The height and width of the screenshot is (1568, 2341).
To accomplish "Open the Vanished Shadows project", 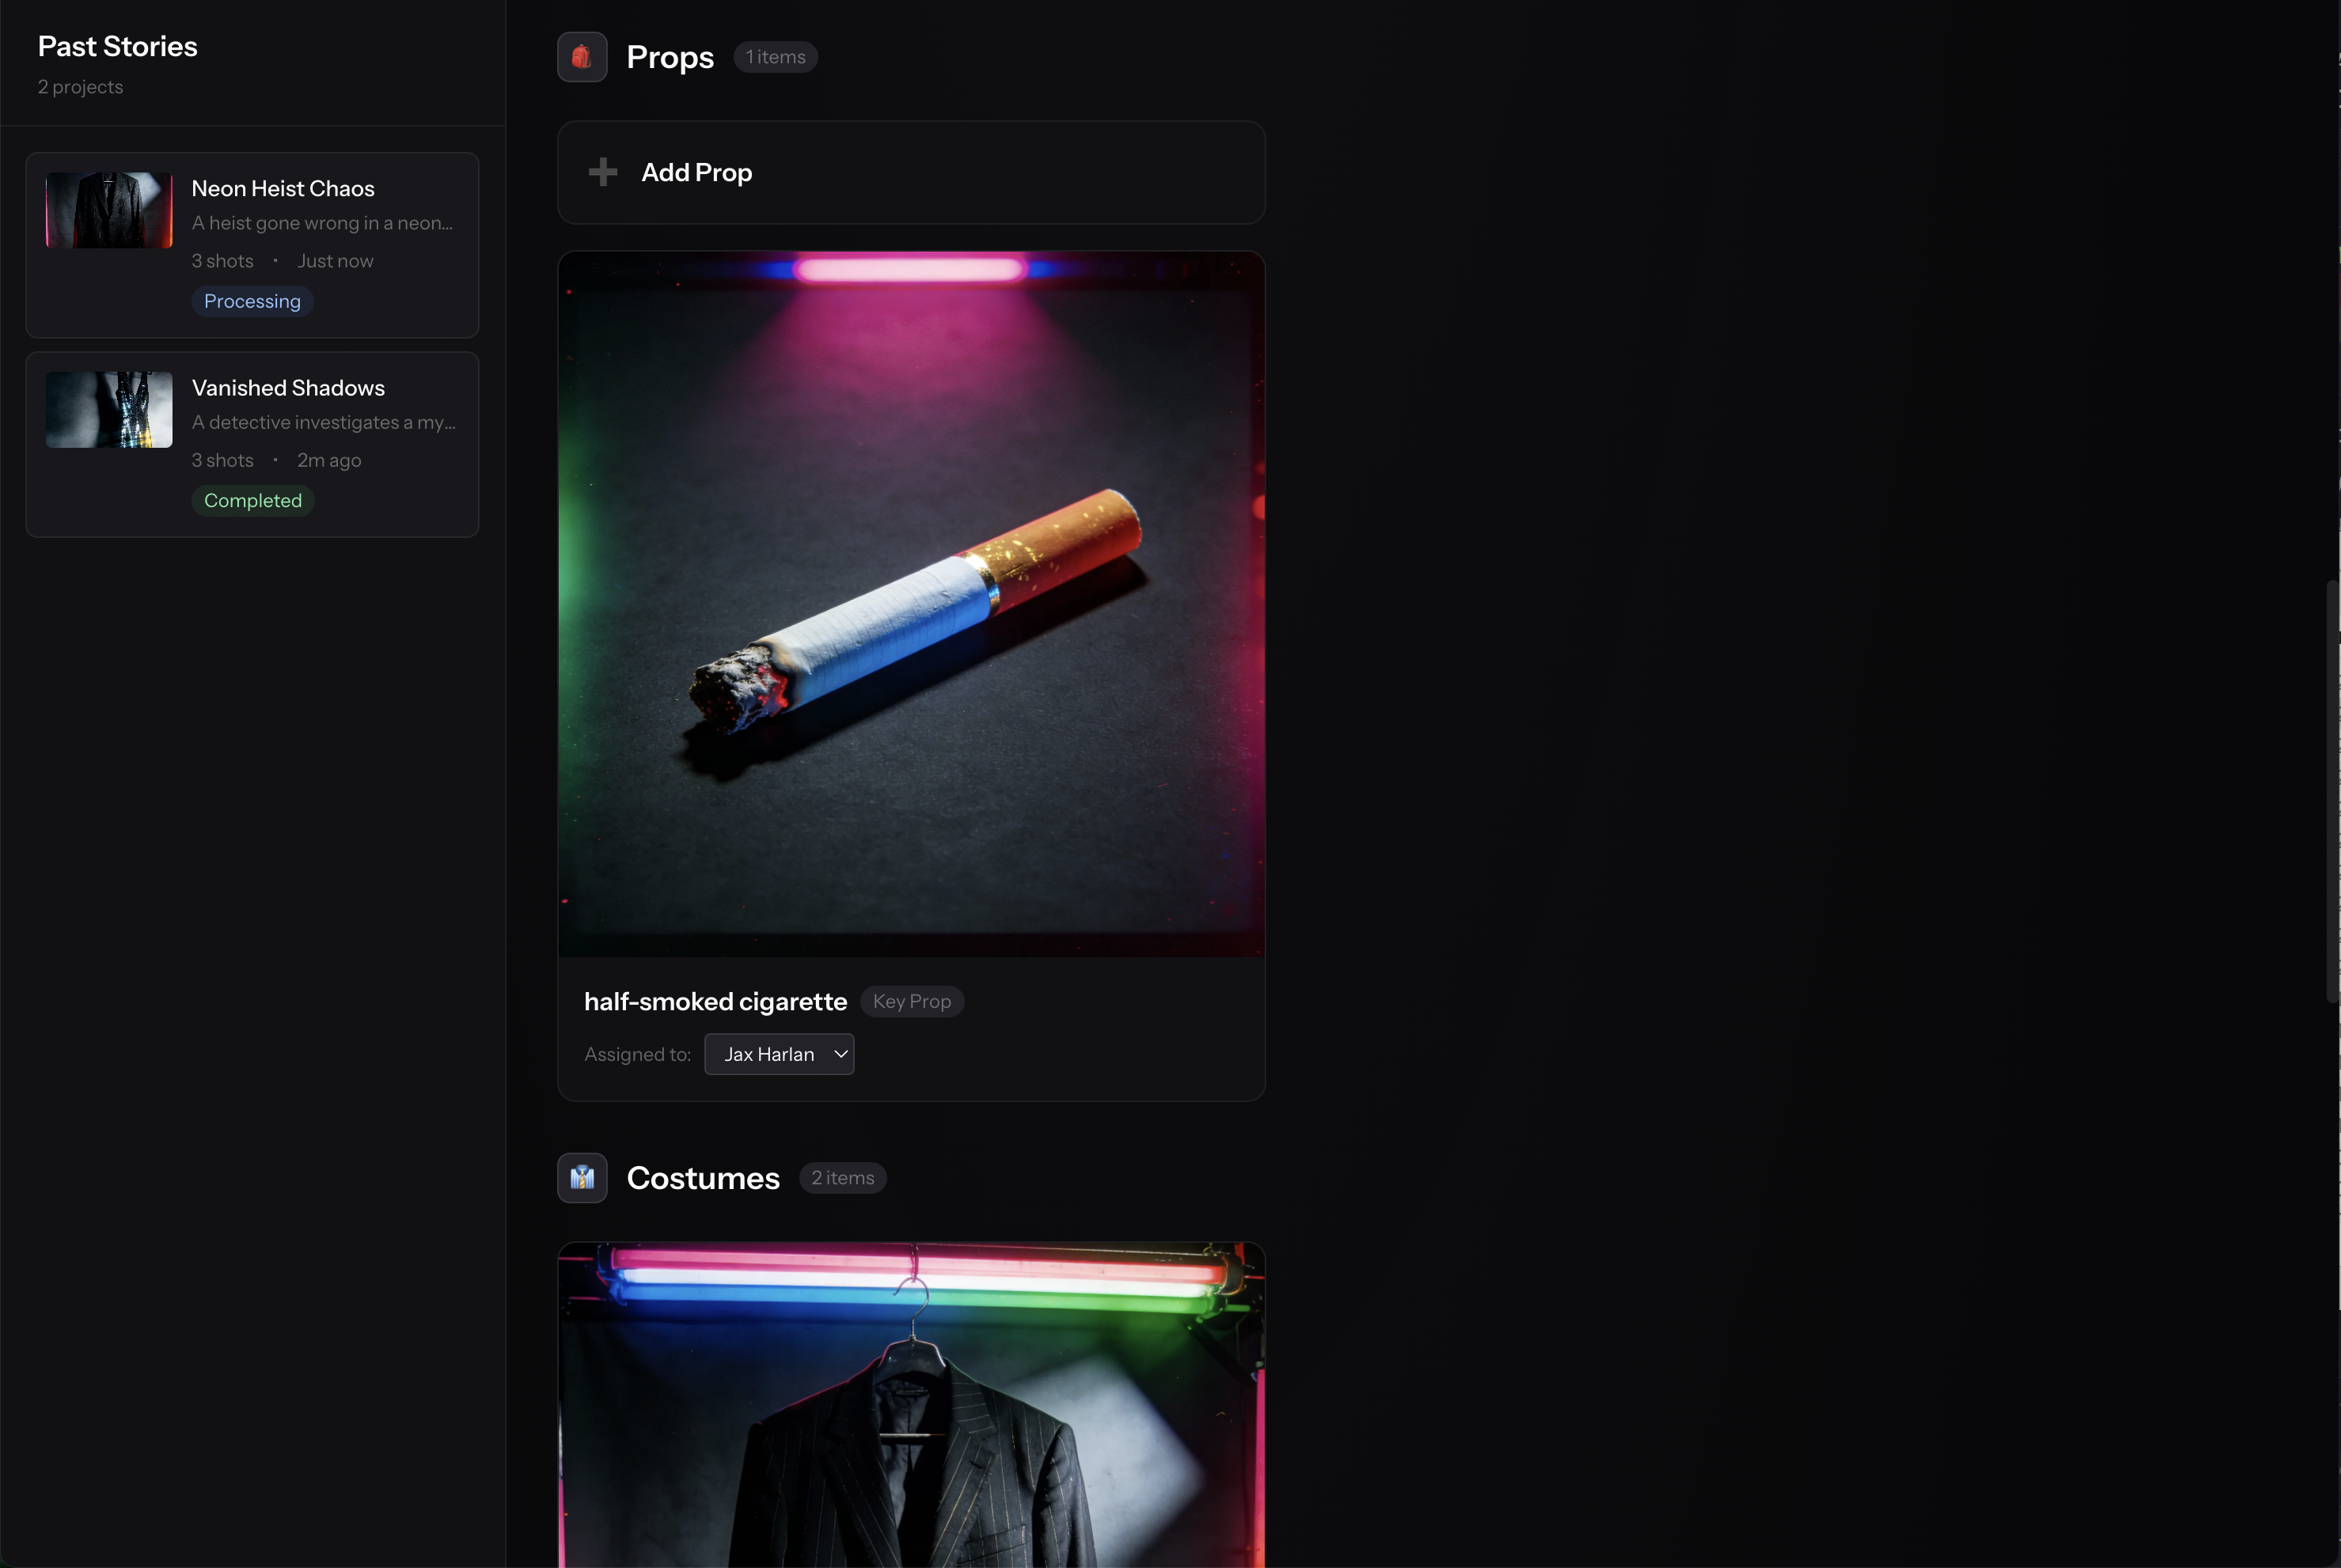I will (288, 388).
